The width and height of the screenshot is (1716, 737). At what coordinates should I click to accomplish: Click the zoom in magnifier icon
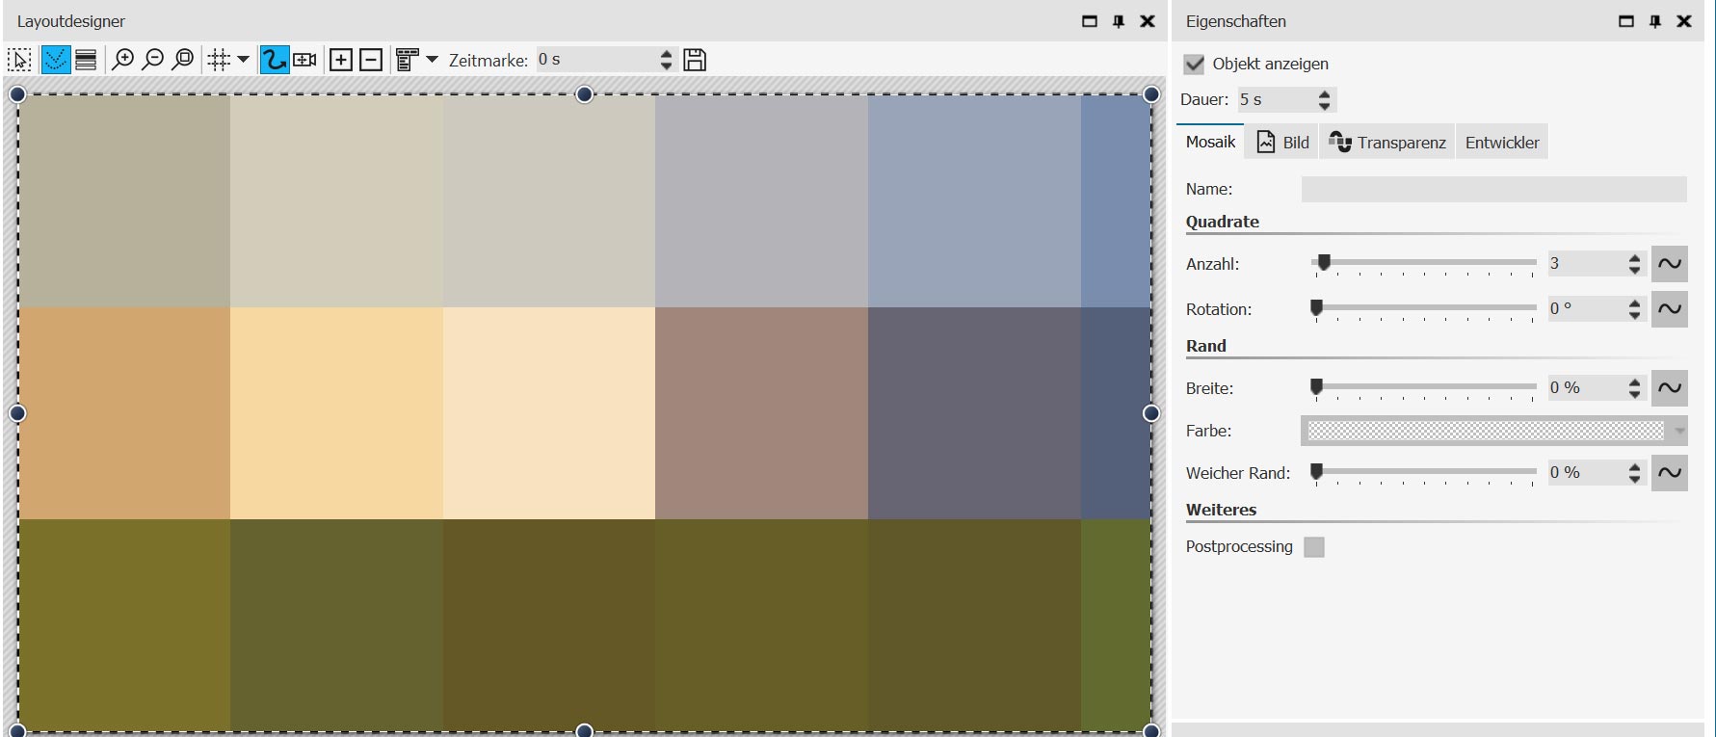122,60
